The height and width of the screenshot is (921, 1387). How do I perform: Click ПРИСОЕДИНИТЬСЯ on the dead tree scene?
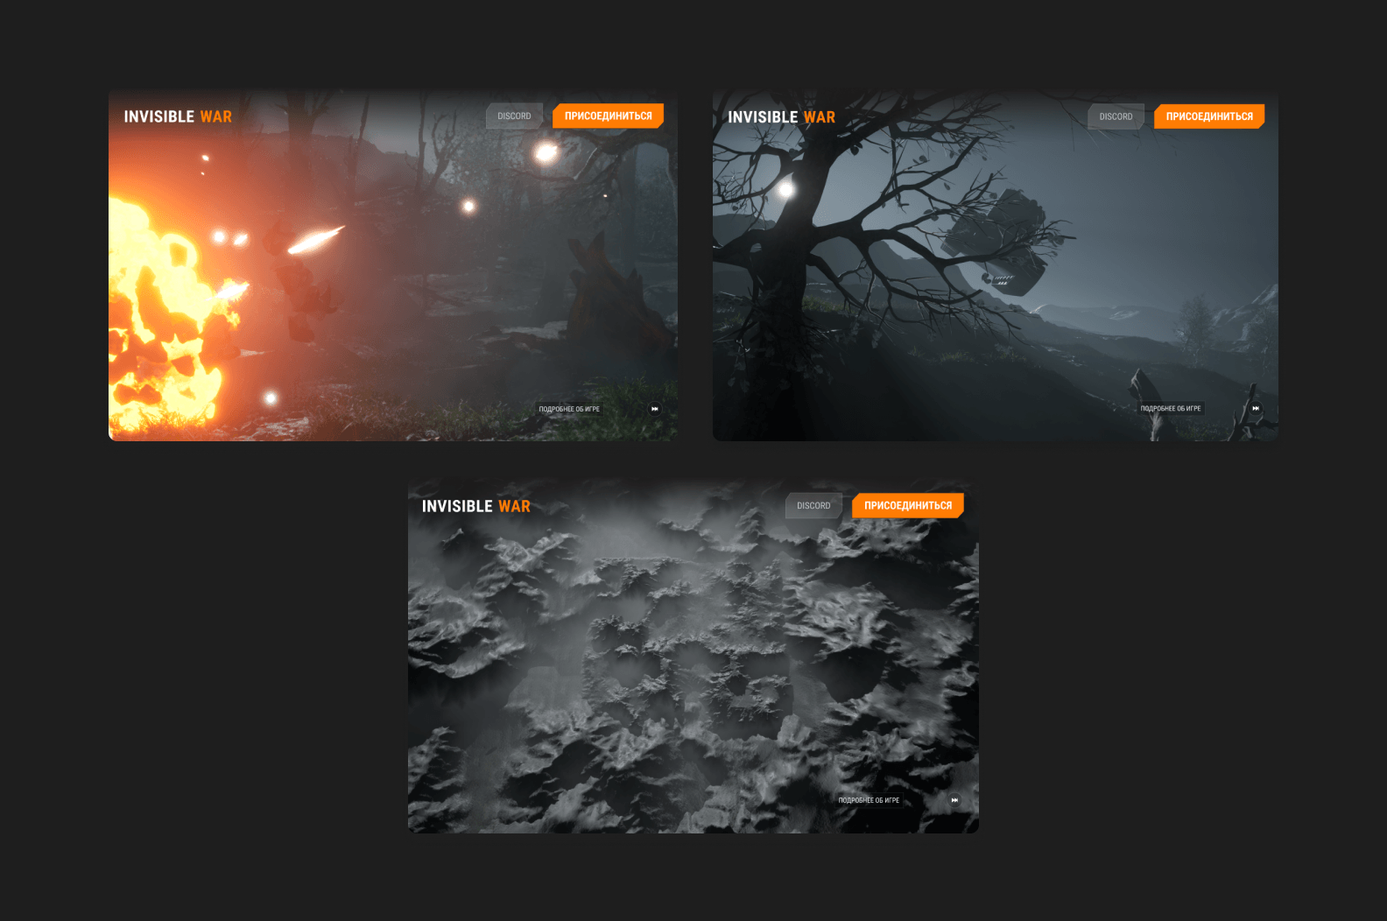(1209, 116)
